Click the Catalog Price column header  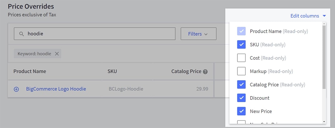(x=186, y=71)
